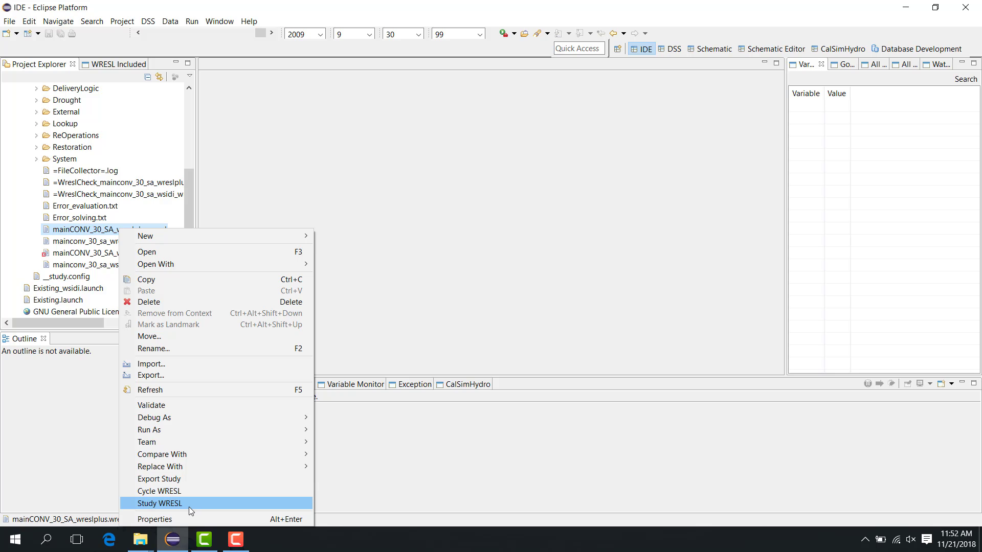
Task: Switch to the Schematic perspective
Action: point(709,49)
